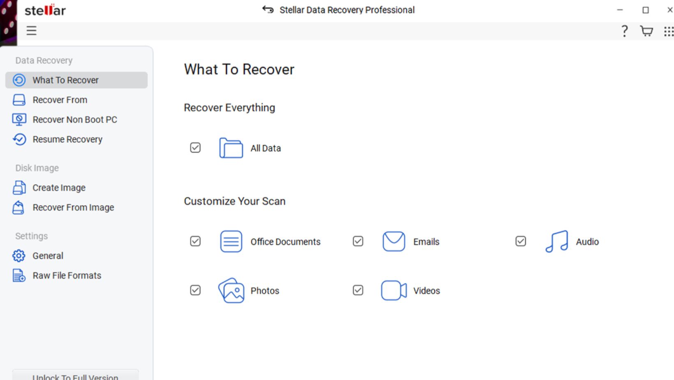Open Recover From Image option
The height and width of the screenshot is (380, 674).
pos(76,207)
